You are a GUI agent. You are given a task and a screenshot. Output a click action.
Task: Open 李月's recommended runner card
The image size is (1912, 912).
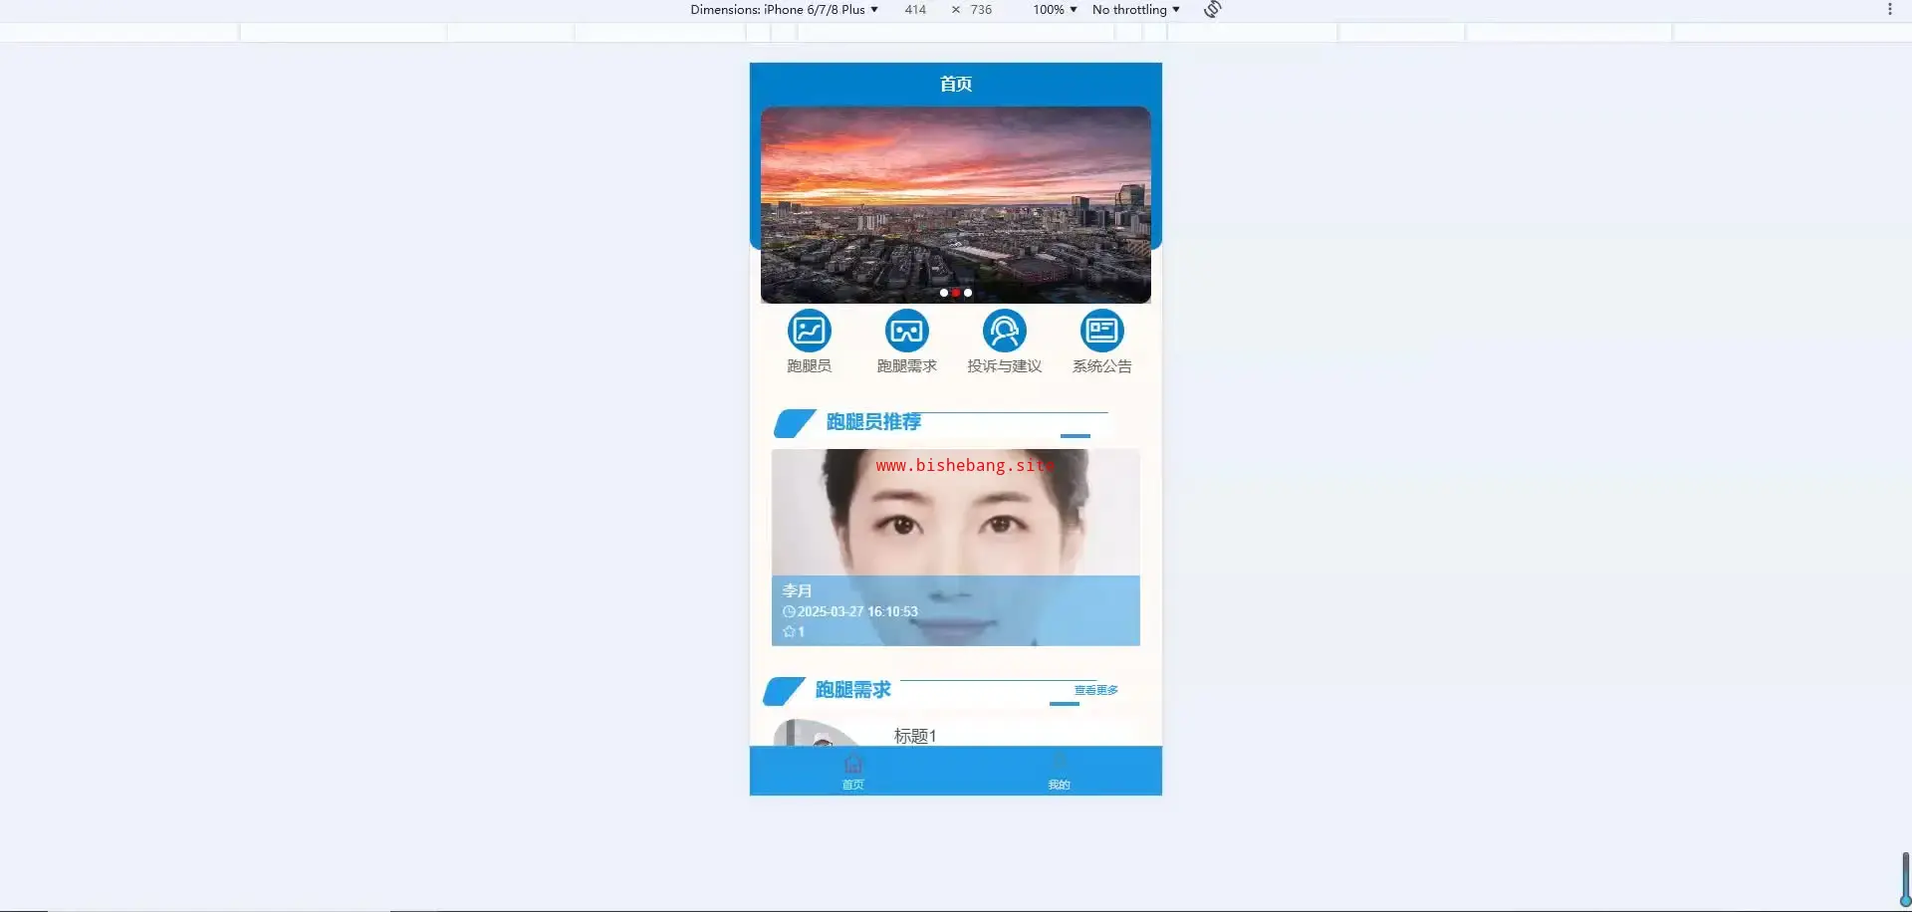pos(956,547)
